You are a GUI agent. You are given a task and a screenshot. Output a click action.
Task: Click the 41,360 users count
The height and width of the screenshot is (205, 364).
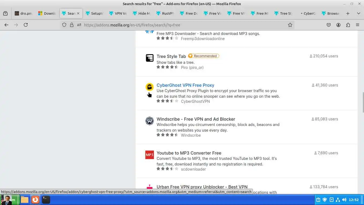325,85
